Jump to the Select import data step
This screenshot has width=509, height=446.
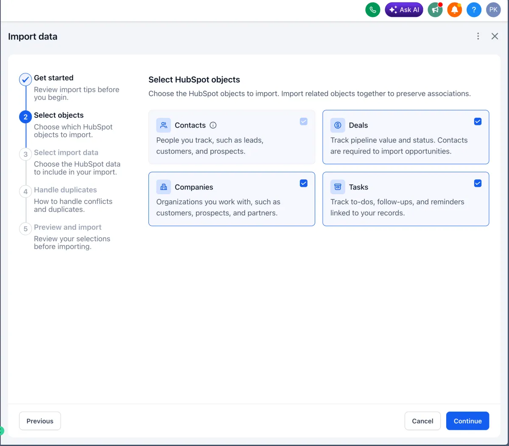(66, 153)
